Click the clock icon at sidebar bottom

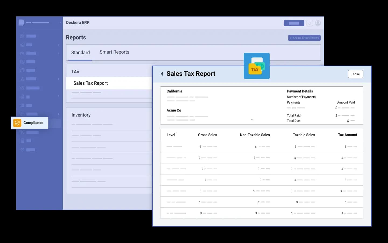coord(22,150)
